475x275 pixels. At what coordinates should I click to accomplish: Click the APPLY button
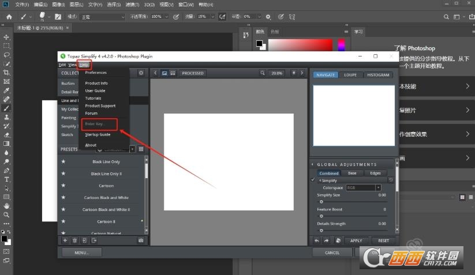click(356, 240)
